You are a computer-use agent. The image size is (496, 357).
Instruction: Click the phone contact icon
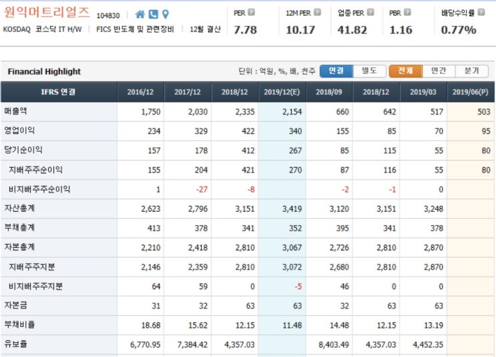coord(154,14)
